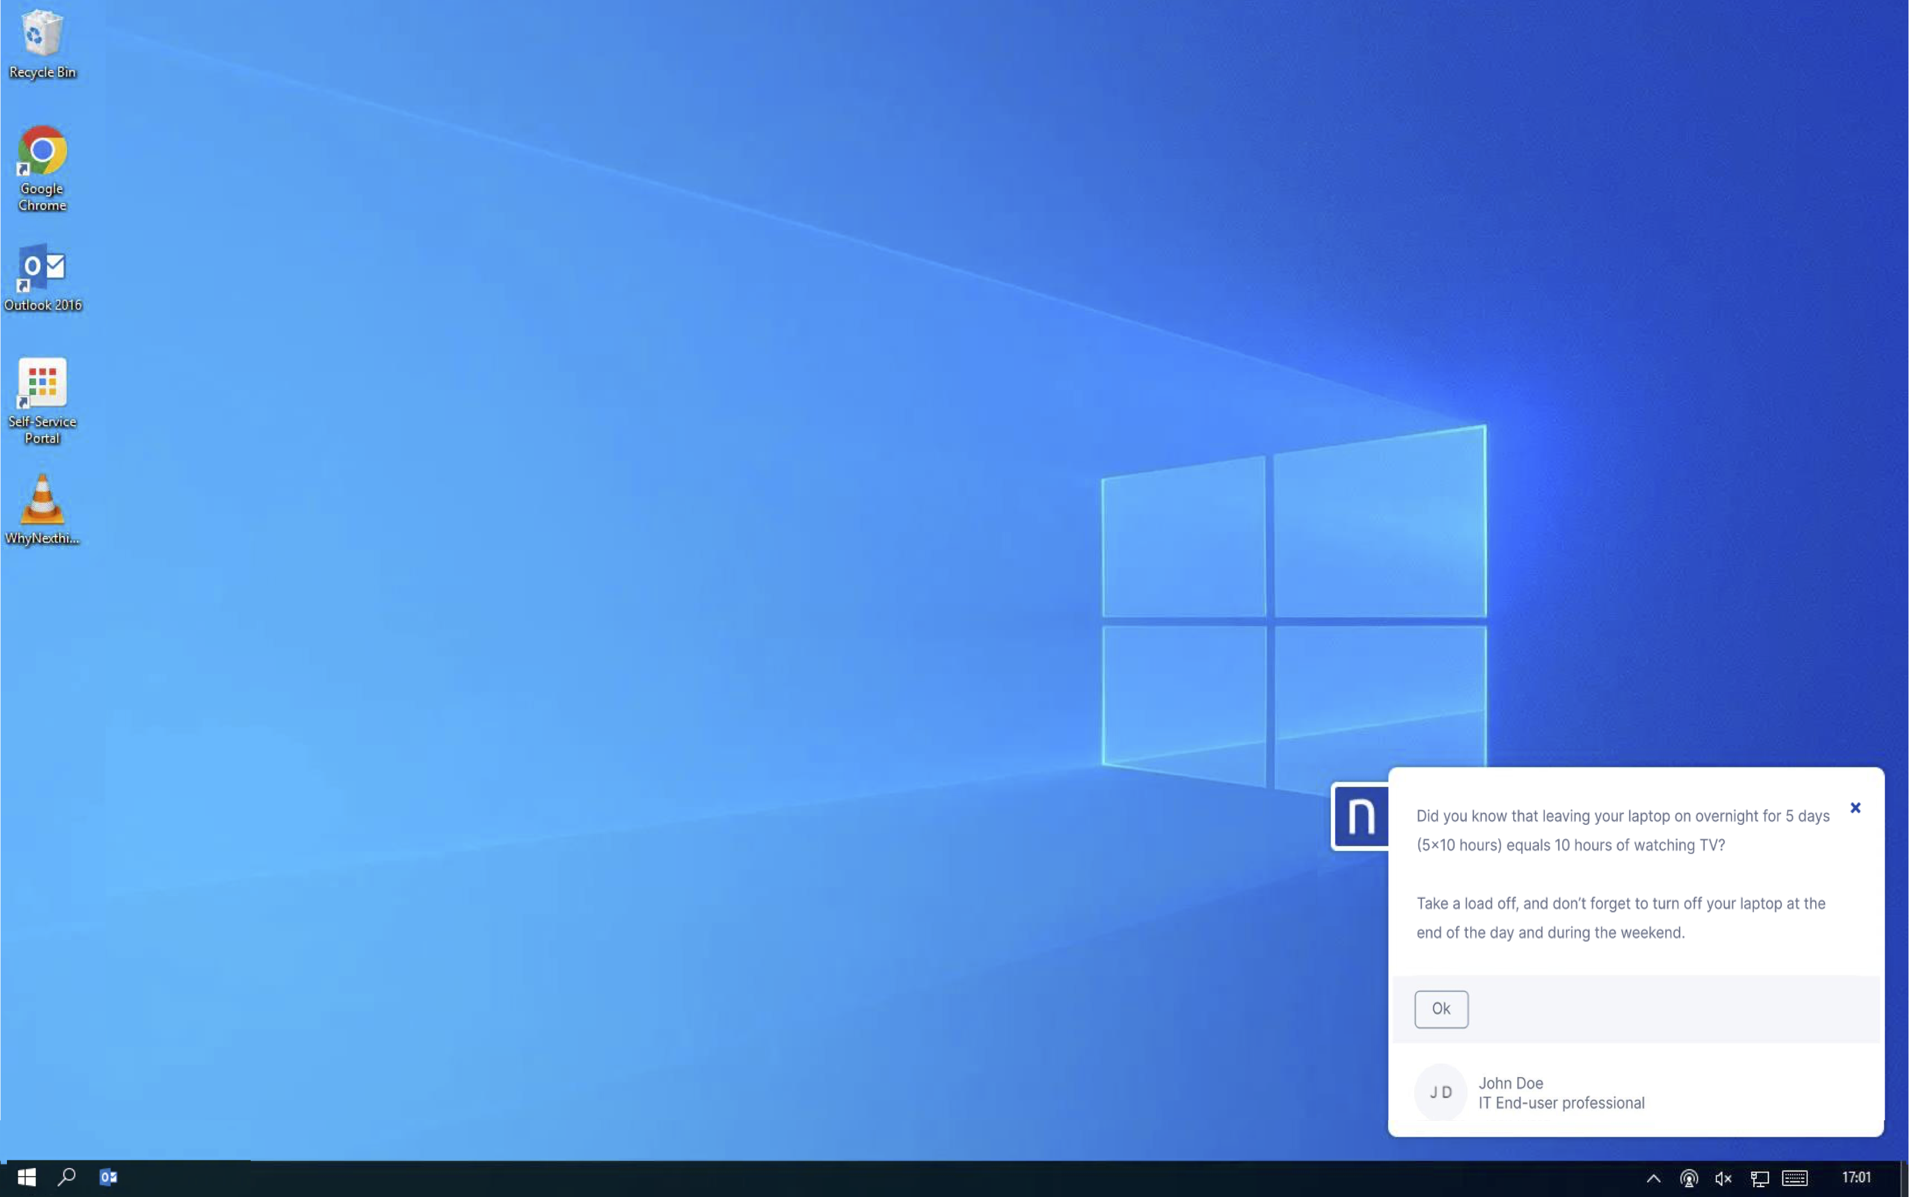Image resolution: width=1909 pixels, height=1197 pixels.
Task: Click the network computer tray icon
Action: (1759, 1178)
